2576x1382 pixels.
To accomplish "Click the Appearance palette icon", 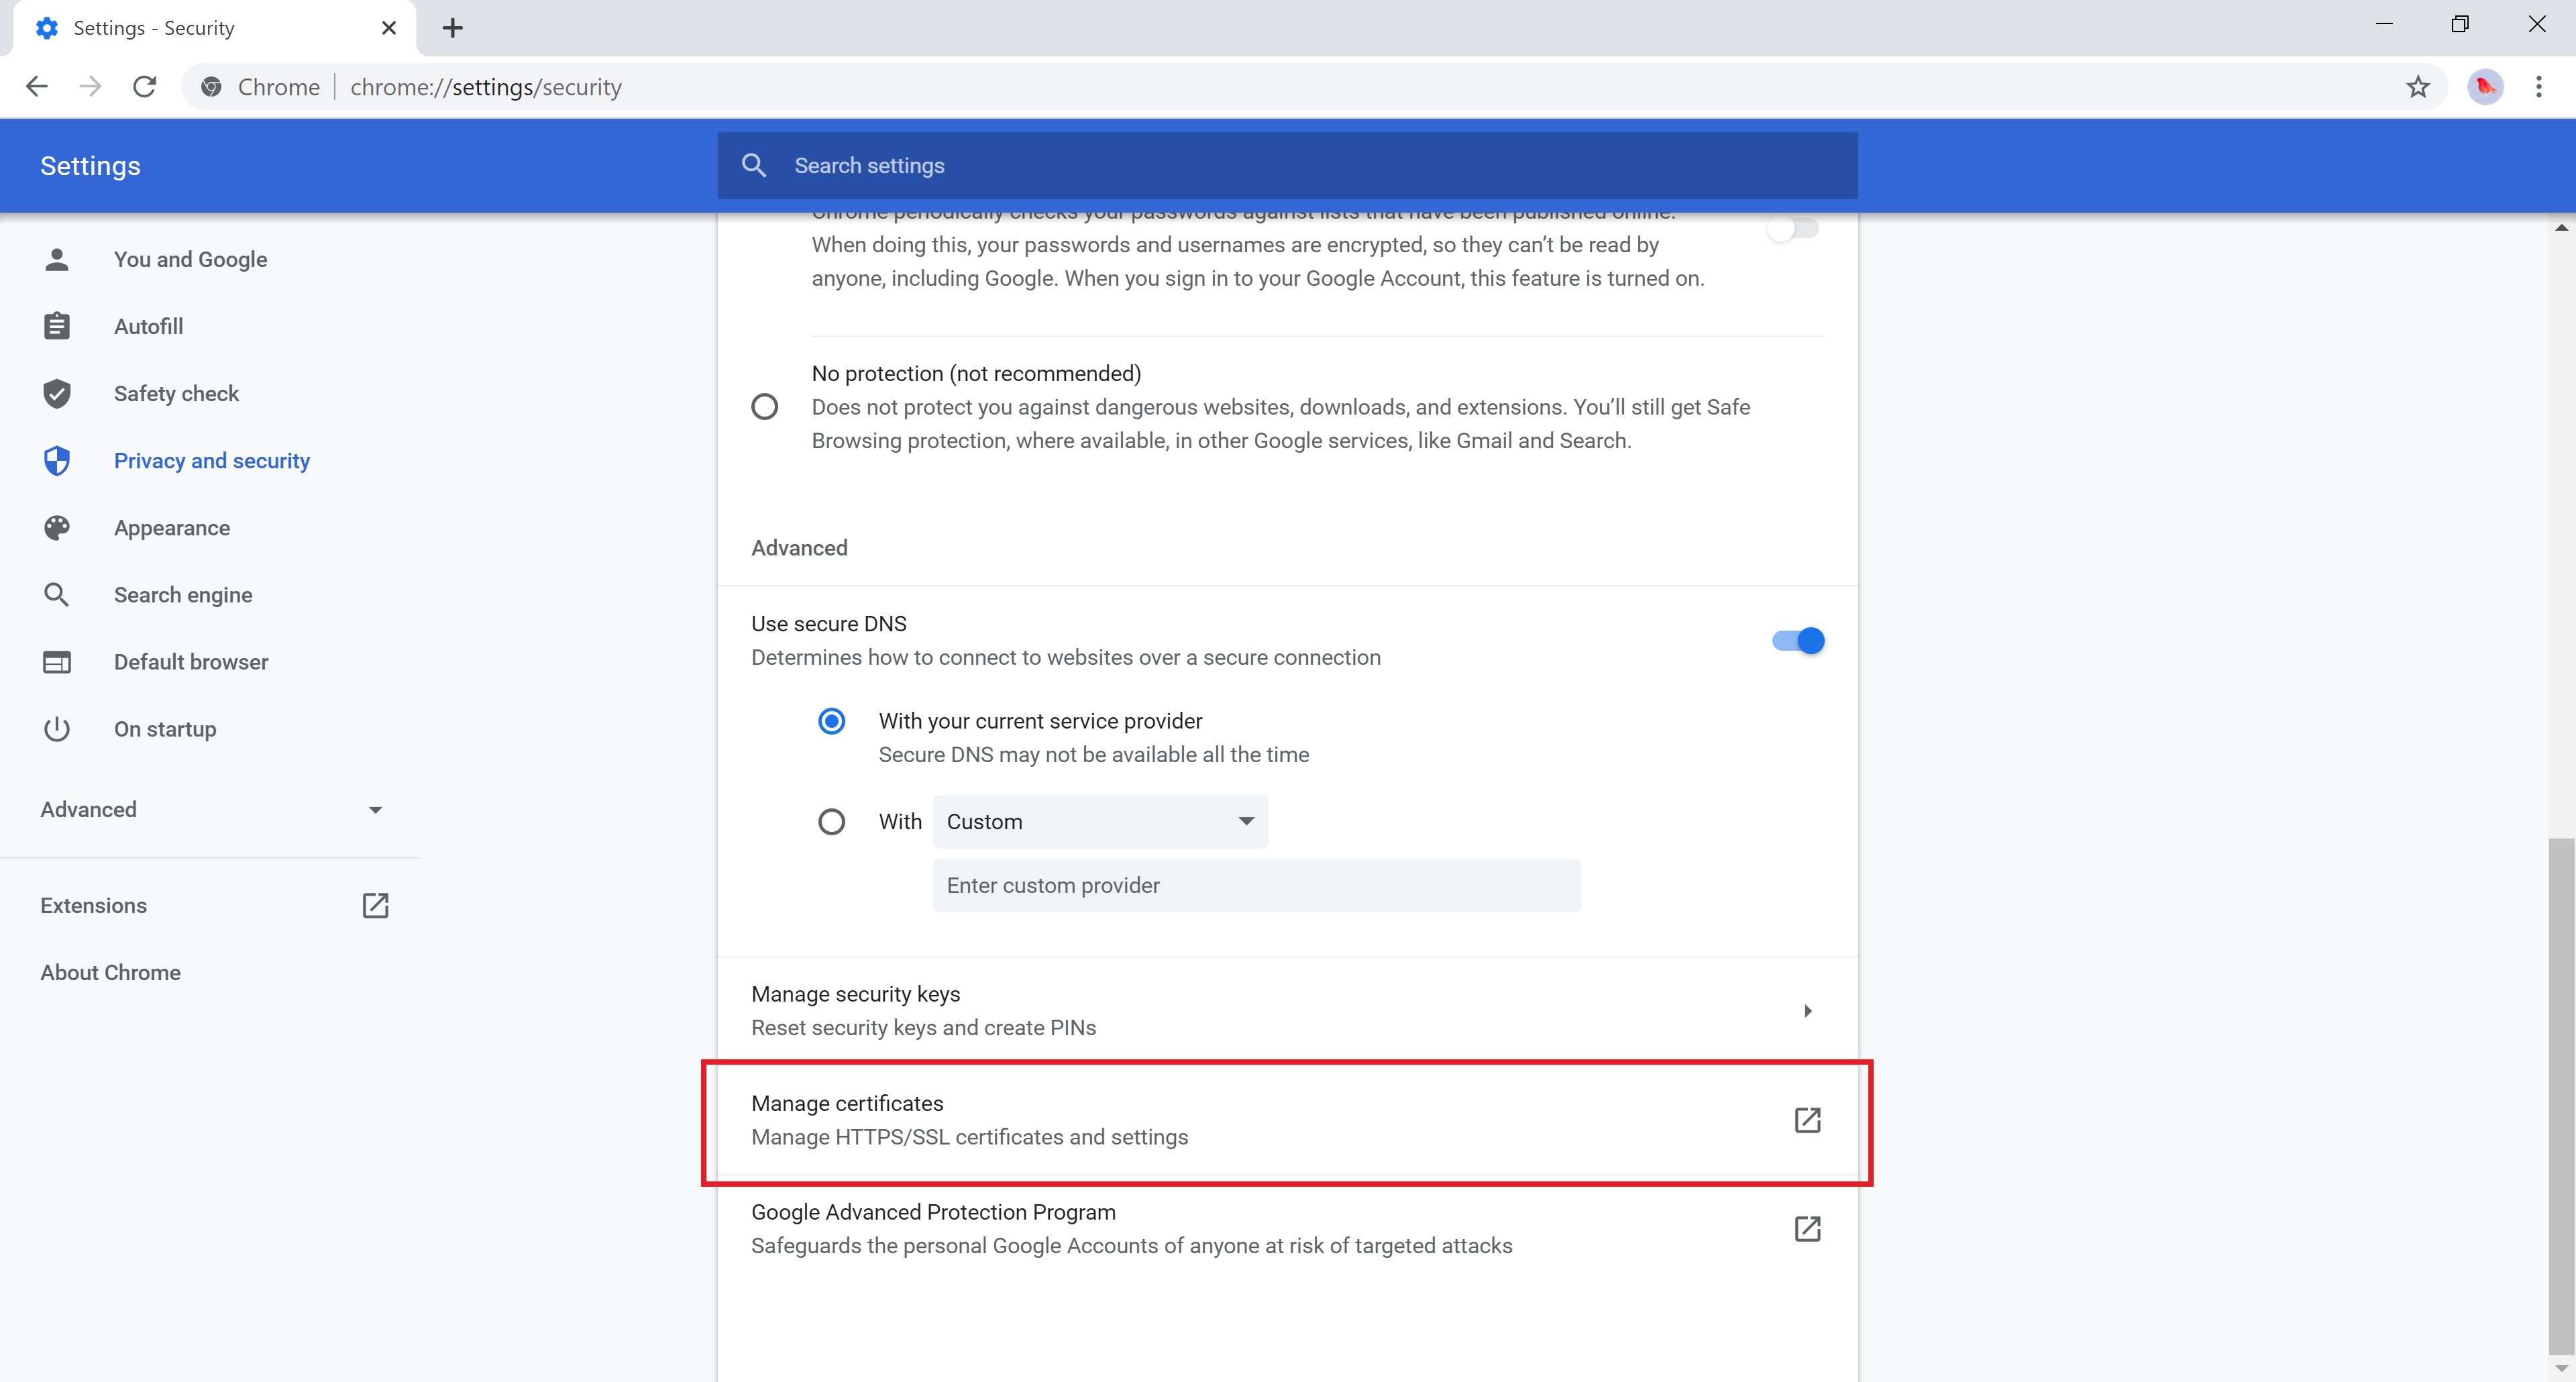I will tap(57, 528).
